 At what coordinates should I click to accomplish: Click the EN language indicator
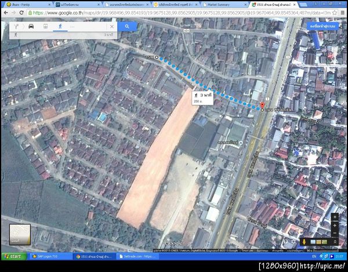(x=314, y=256)
